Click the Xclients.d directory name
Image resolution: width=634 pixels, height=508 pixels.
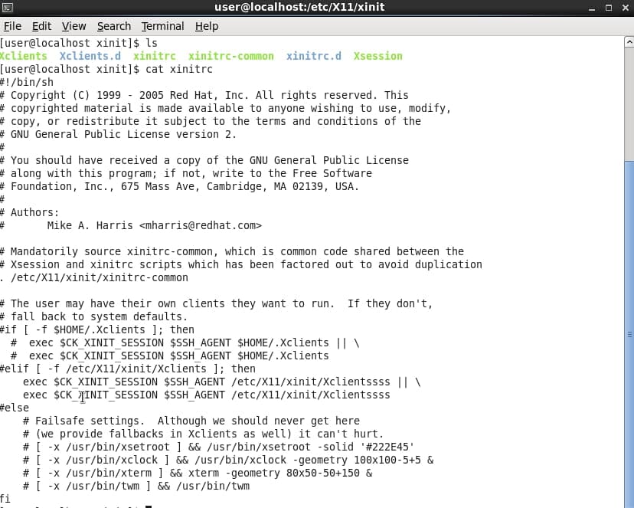coord(90,56)
